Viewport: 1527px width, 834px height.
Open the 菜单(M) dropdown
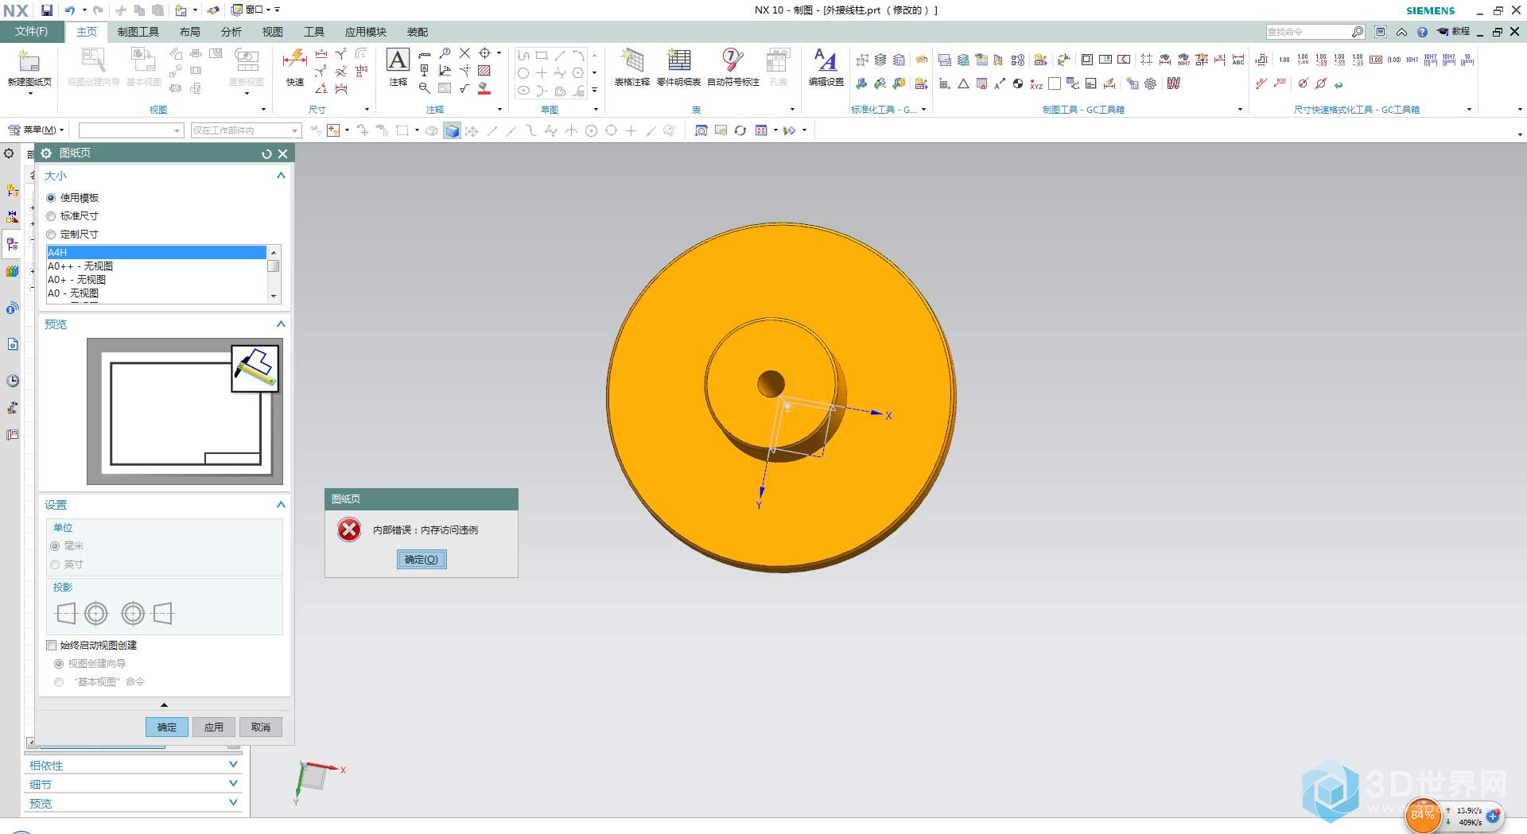pyautogui.click(x=37, y=130)
